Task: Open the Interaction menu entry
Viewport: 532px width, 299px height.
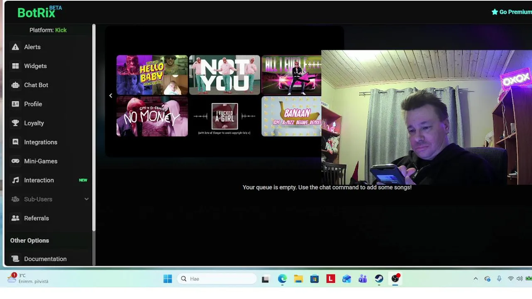Action: click(48, 180)
